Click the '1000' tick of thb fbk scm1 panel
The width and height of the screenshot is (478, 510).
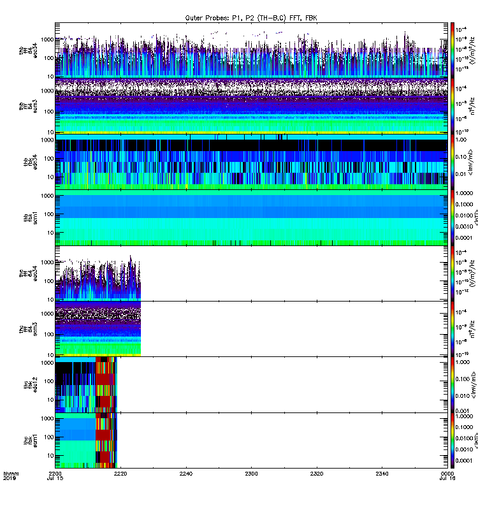pos(47,196)
